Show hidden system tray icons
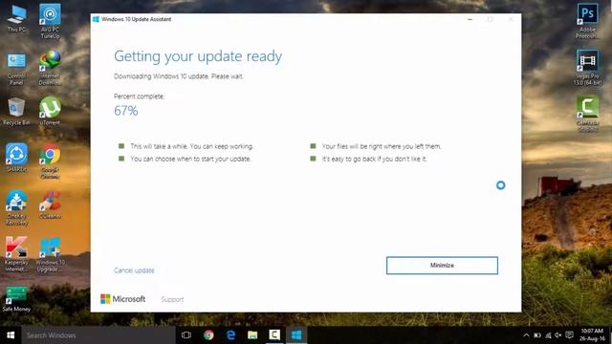 click(526, 335)
